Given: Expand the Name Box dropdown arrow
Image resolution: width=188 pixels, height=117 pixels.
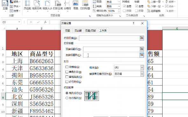Looking at the screenshot, I should click(x=19, y=22).
